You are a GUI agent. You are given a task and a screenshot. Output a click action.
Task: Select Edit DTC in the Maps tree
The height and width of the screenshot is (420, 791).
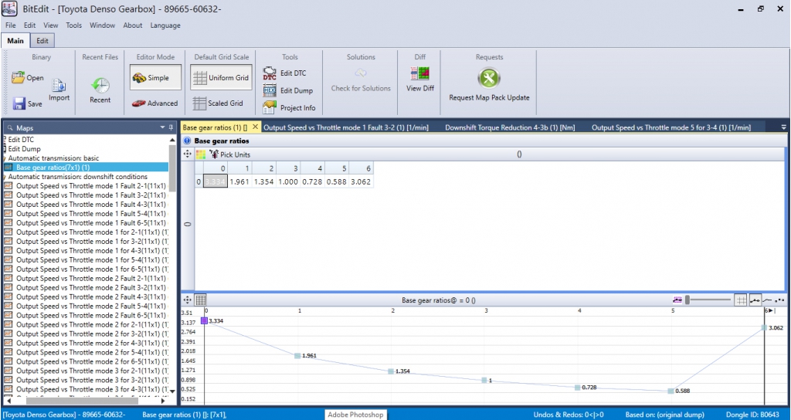pos(21,140)
